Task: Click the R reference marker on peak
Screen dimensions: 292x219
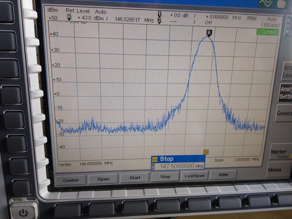Action: click(x=209, y=32)
